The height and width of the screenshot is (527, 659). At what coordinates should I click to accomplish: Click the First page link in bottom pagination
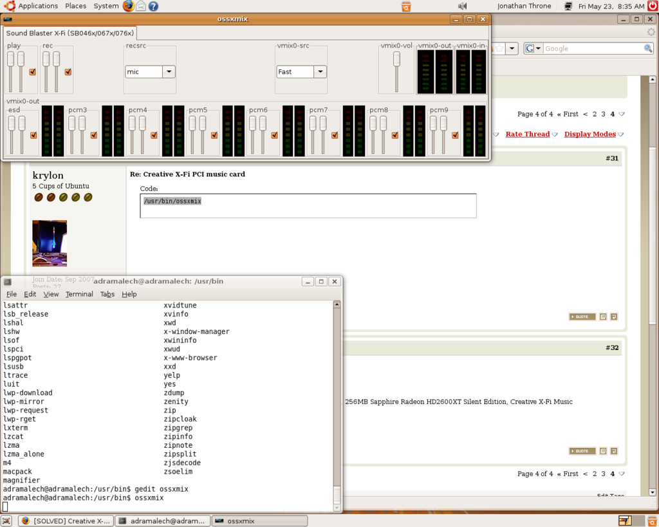pyautogui.click(x=568, y=474)
